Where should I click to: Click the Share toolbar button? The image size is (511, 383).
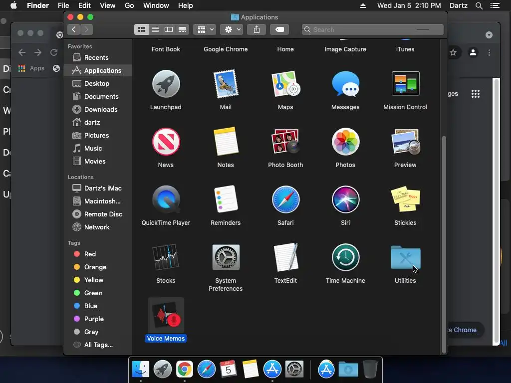pos(257,29)
